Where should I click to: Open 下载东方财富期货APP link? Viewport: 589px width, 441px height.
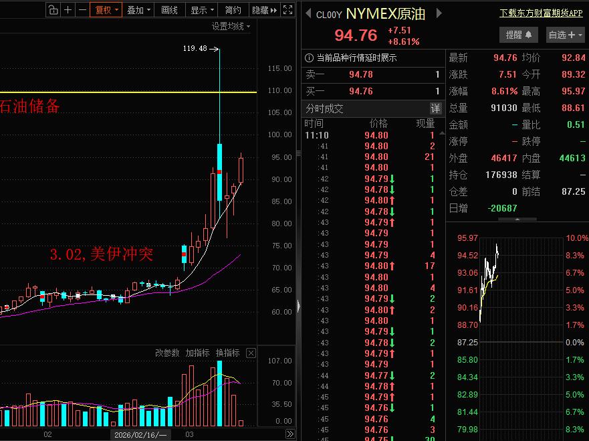(x=541, y=13)
